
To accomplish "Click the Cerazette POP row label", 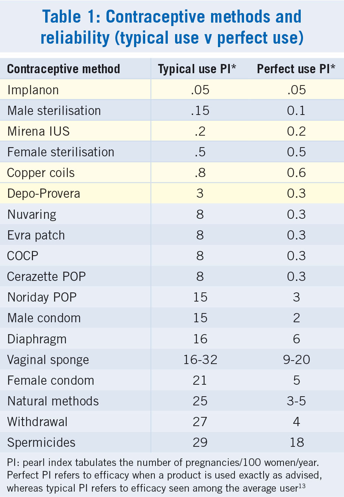I will pos(46,276).
